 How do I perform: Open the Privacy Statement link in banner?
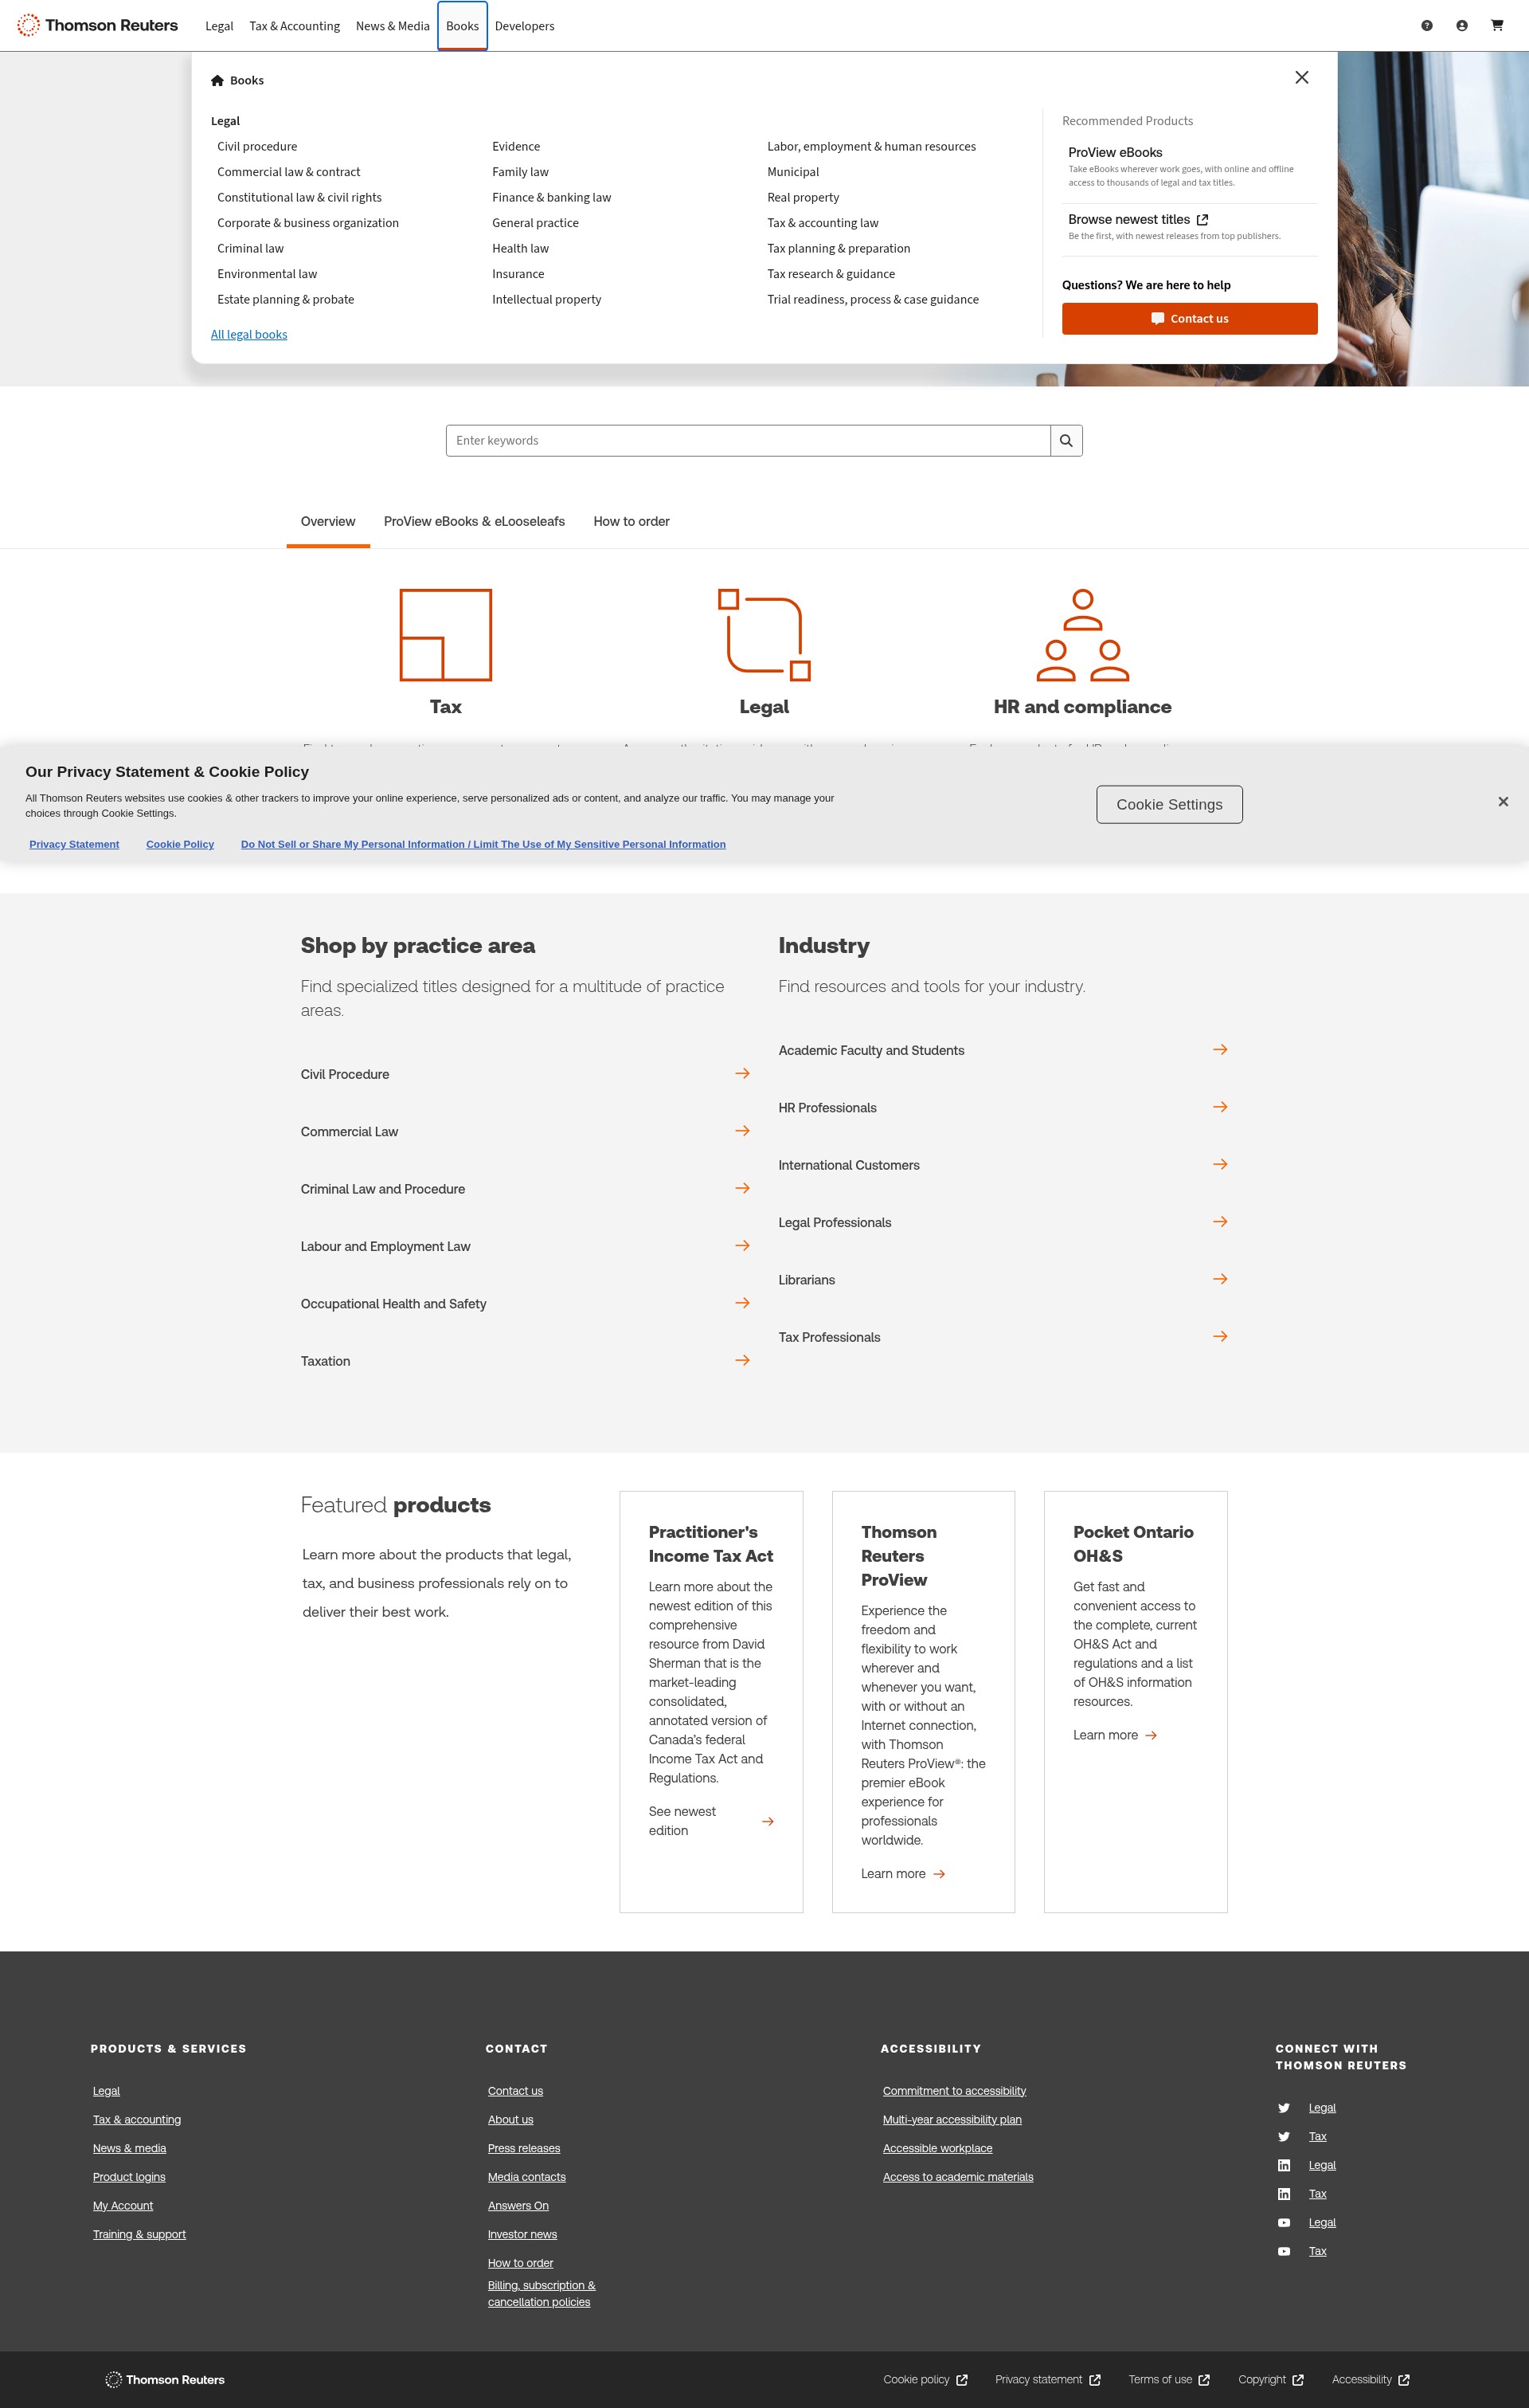[74, 845]
